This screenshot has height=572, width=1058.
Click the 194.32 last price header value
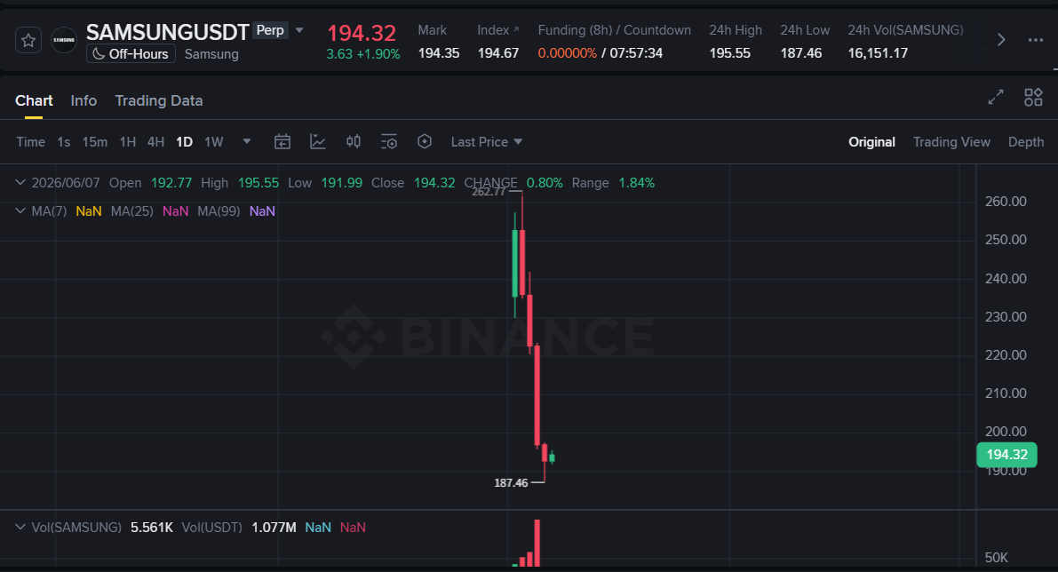click(362, 32)
